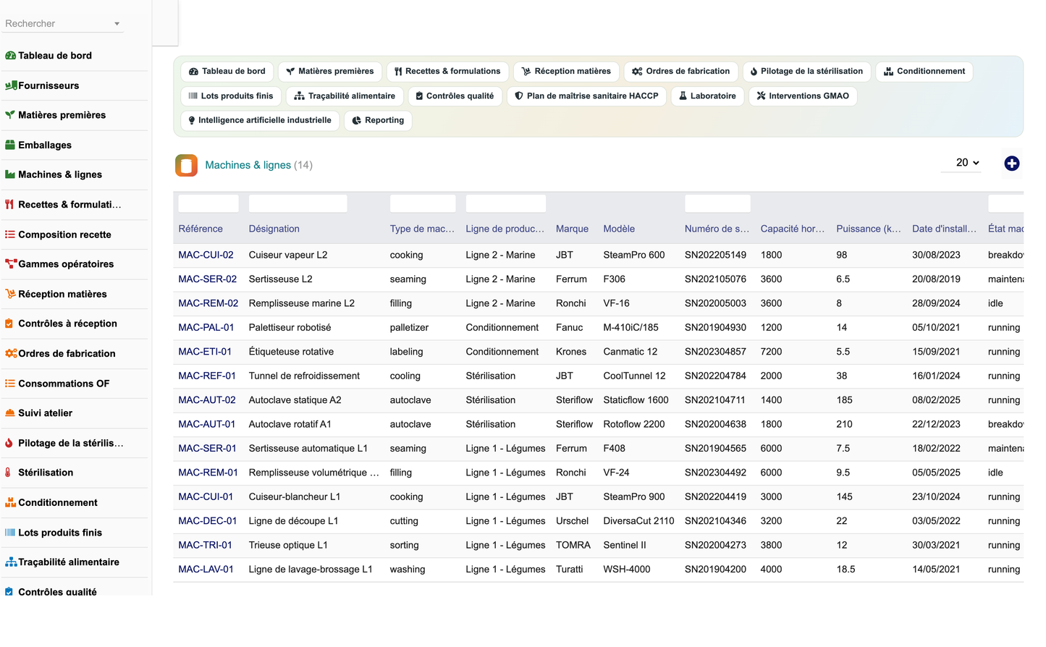Click the Ordres de fabrication sidebar gears icon
This screenshot has height=647, width=1046.
click(11, 353)
